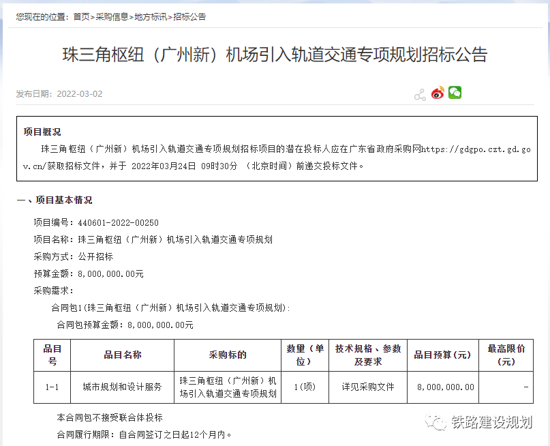Share page via Weibo icon
This screenshot has height=446, width=550.
pyautogui.click(x=438, y=93)
